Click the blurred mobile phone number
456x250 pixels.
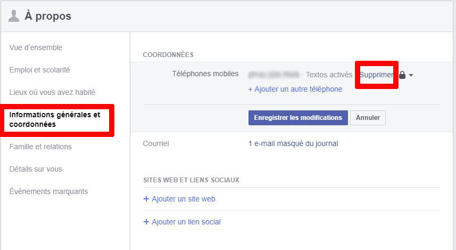tap(272, 75)
